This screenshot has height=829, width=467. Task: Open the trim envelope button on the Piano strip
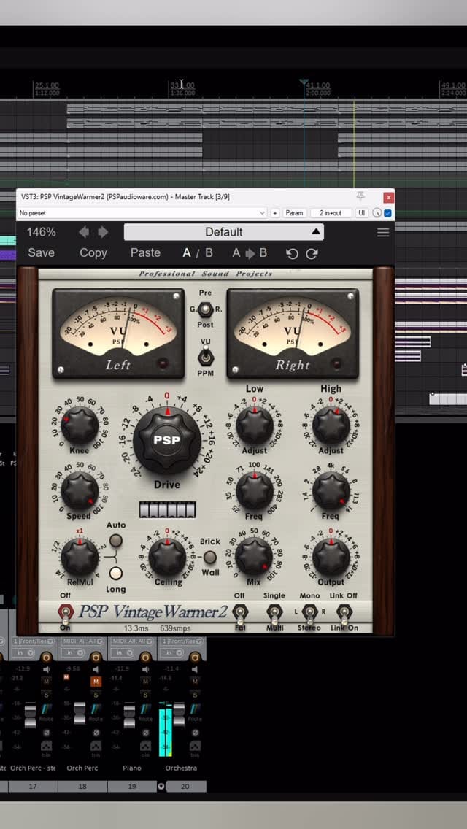click(145, 747)
